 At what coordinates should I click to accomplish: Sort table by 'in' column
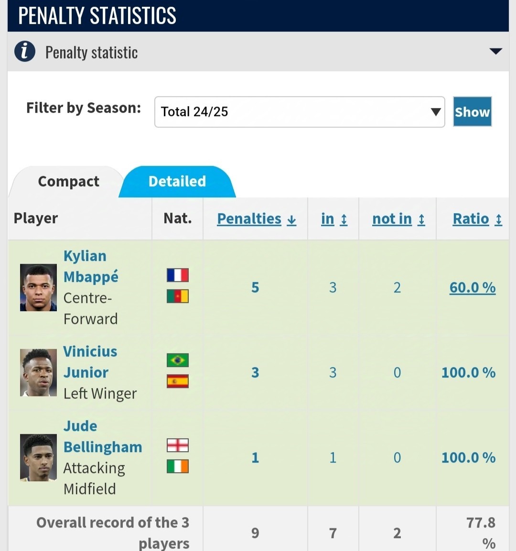[x=334, y=219]
